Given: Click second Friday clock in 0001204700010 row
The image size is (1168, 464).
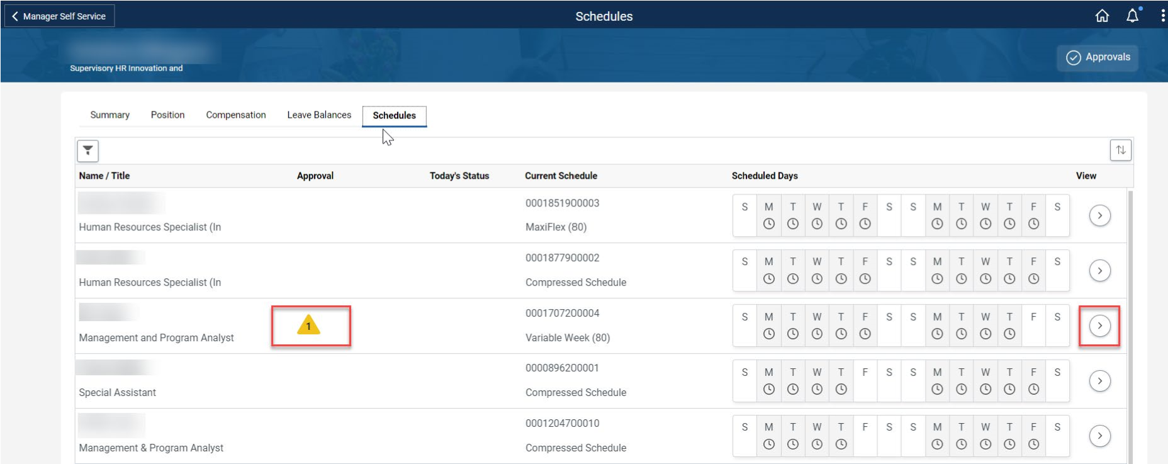Looking at the screenshot, I should coord(1033,444).
